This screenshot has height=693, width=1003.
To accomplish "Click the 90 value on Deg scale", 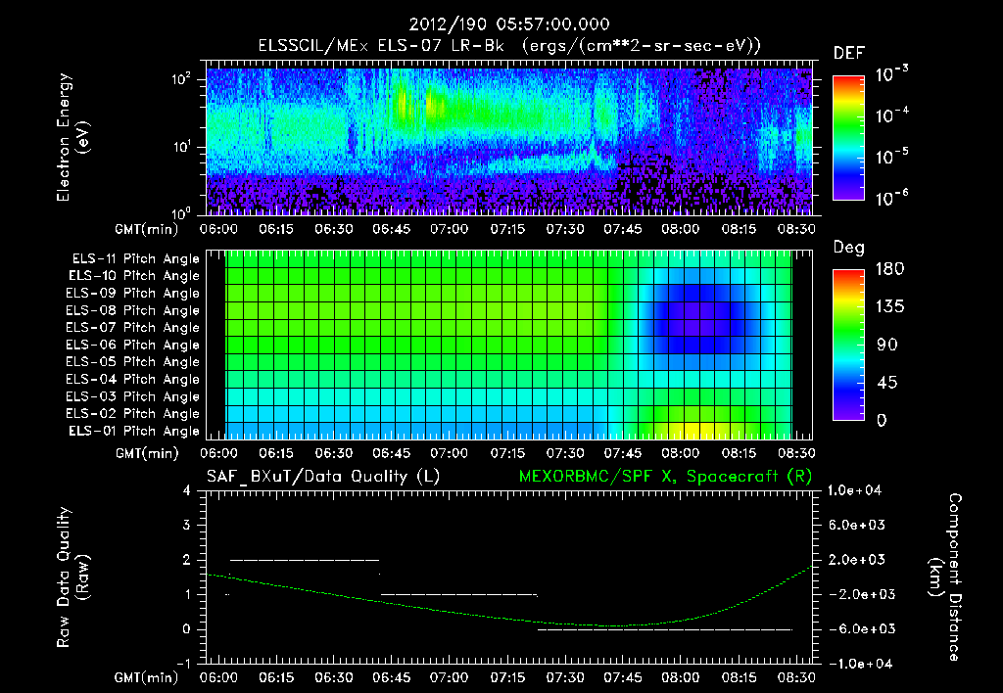I will tap(887, 346).
